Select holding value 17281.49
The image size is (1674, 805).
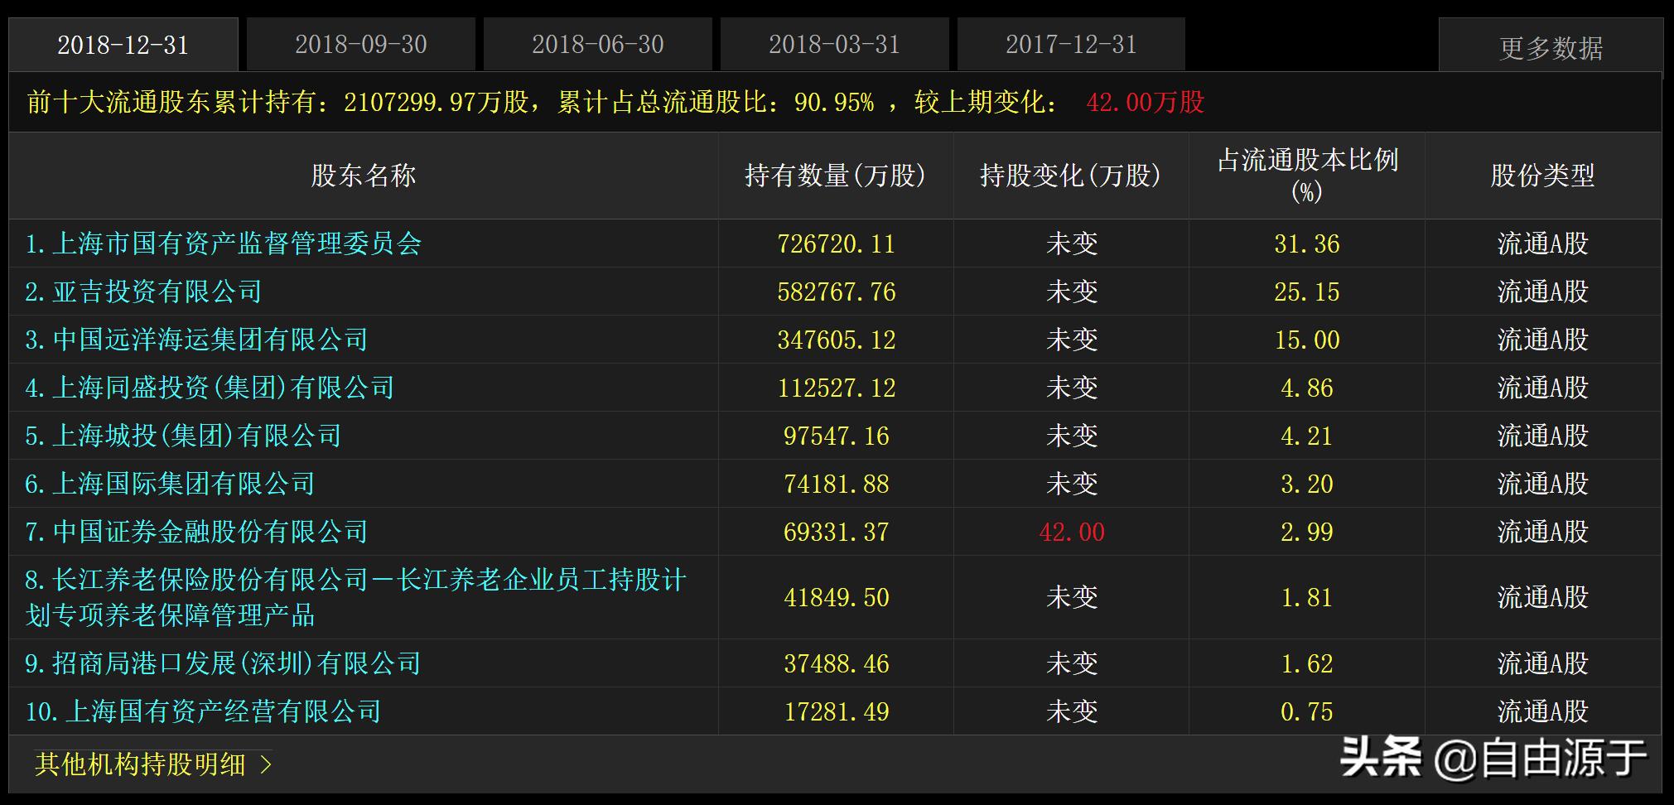pos(837,712)
